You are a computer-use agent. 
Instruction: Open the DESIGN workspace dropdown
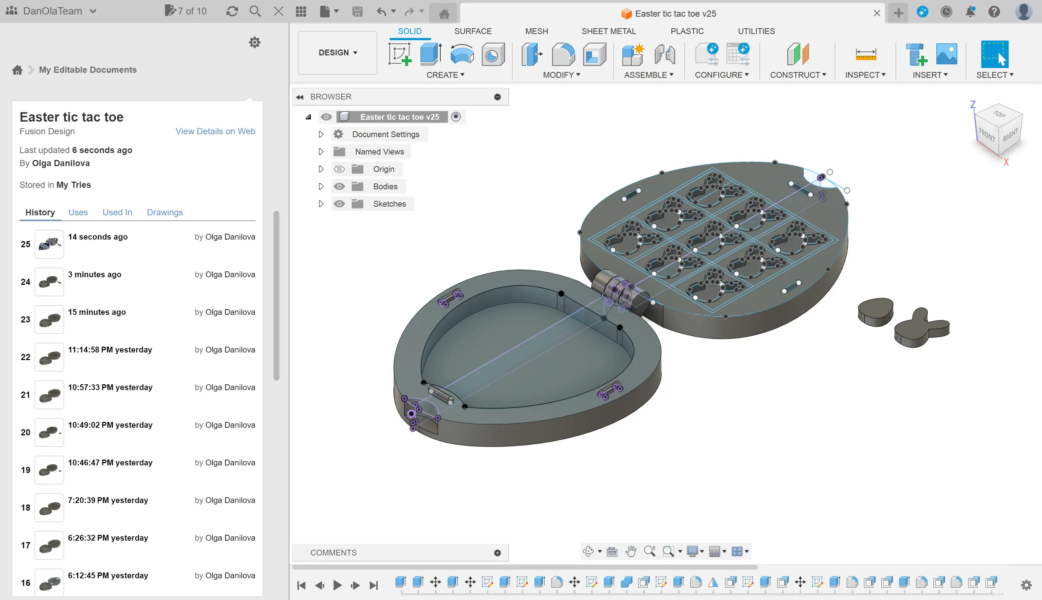click(x=338, y=53)
